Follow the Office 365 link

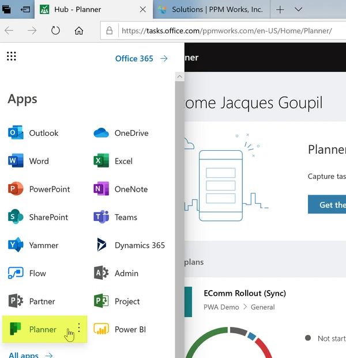[x=141, y=59]
